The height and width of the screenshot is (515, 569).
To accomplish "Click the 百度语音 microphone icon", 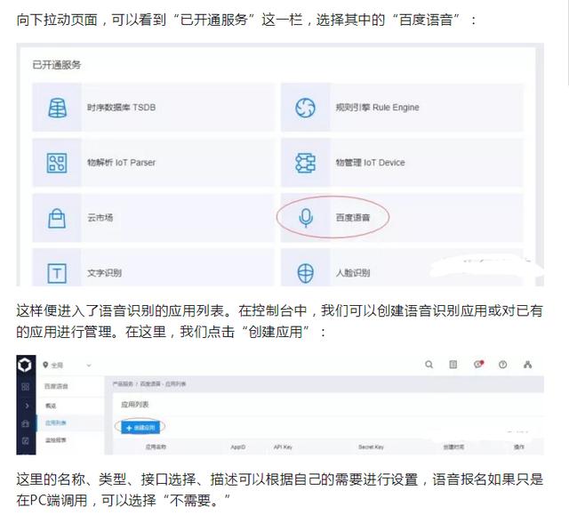I will point(306,218).
